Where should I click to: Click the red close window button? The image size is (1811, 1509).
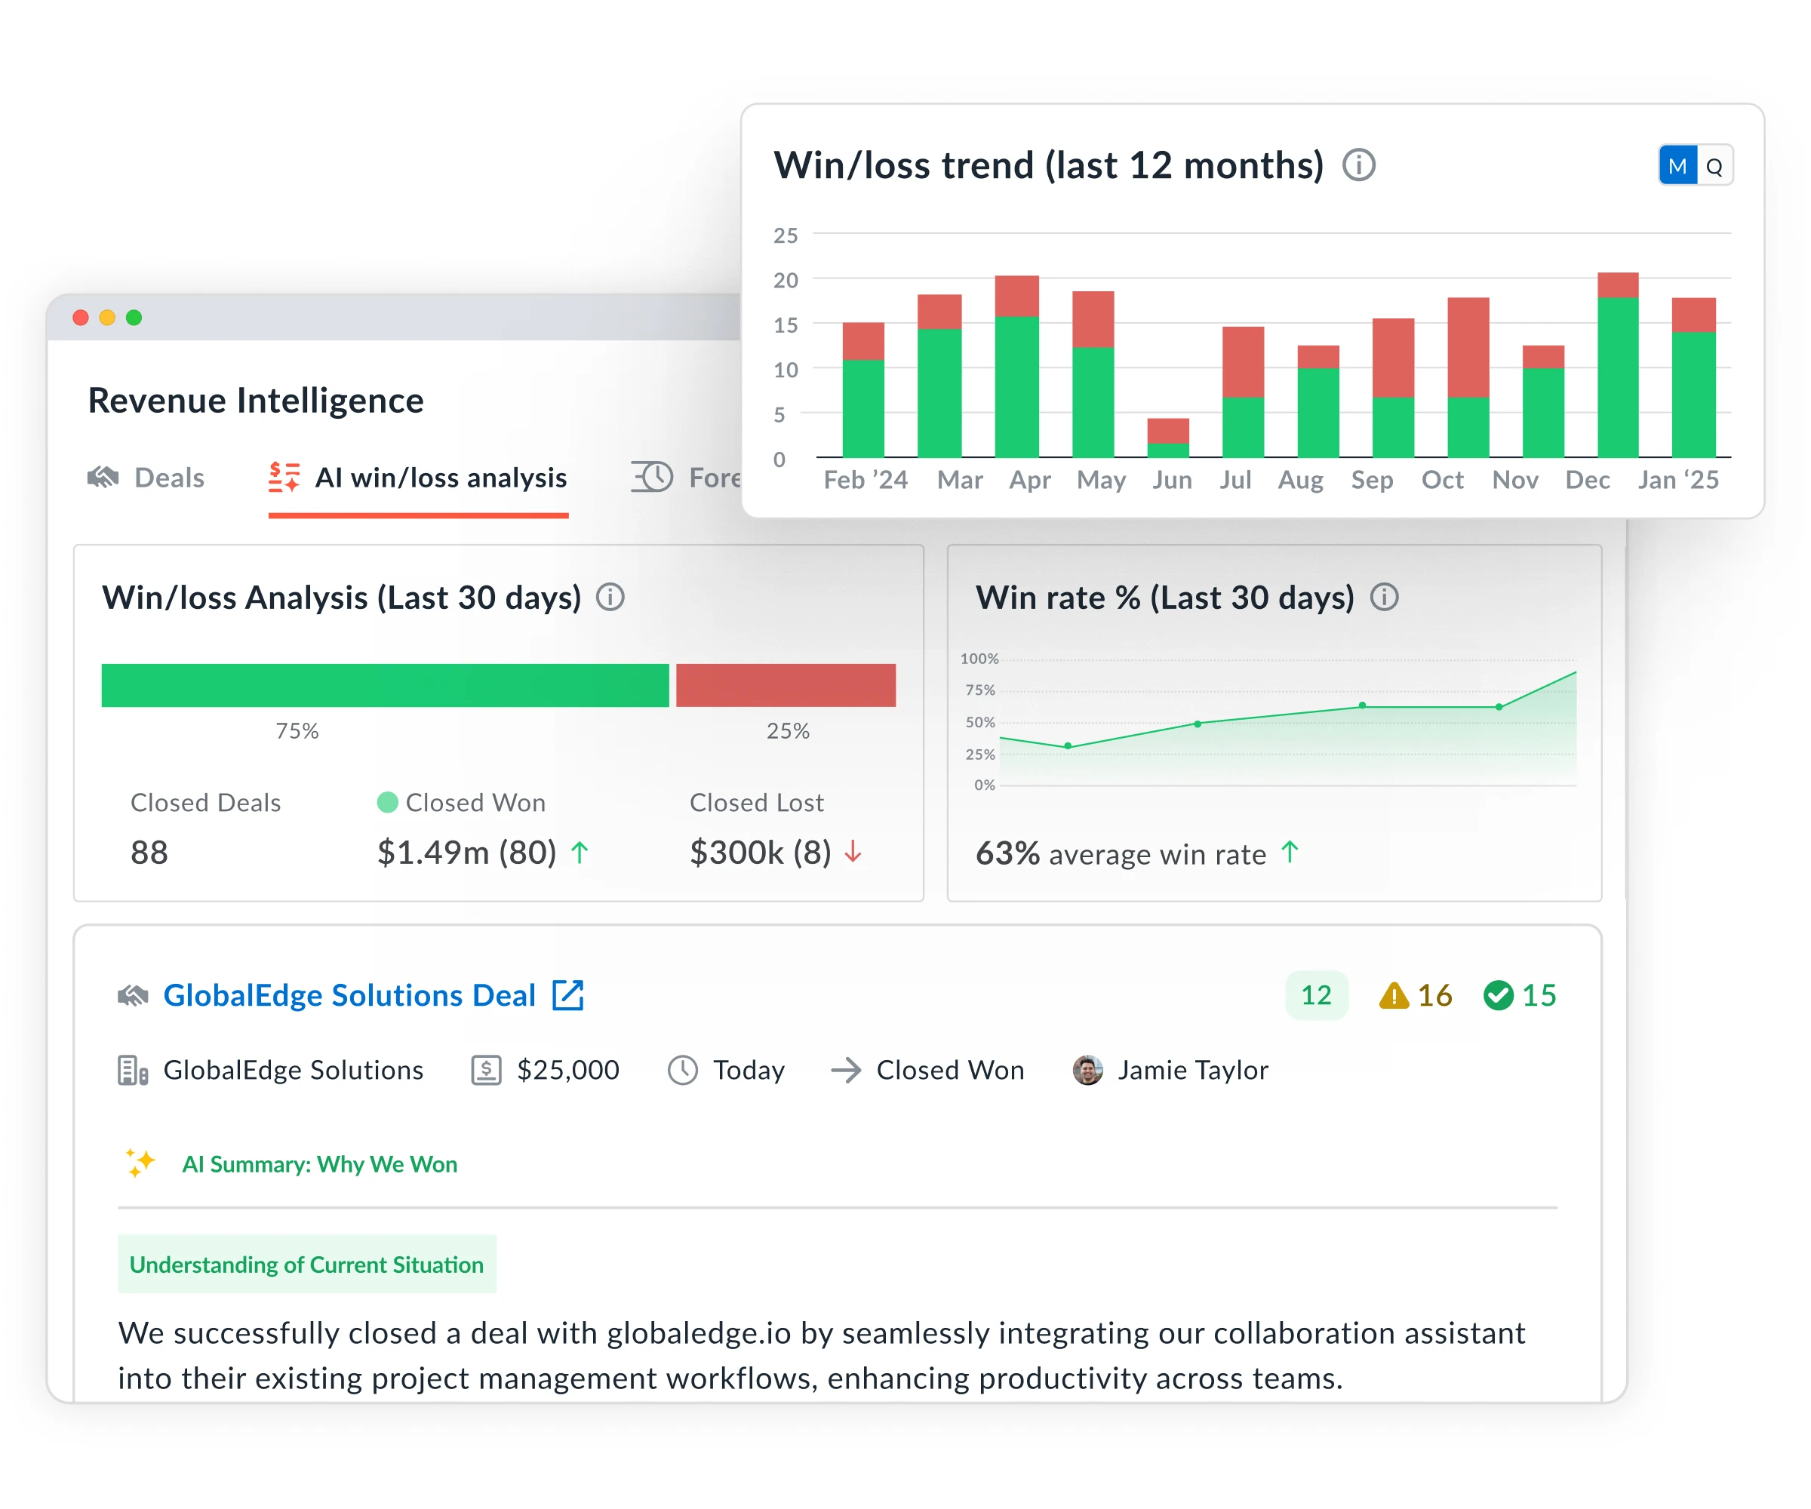(x=81, y=318)
